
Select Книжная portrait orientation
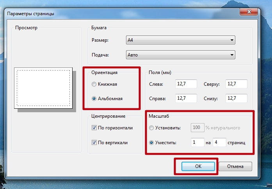(94, 84)
